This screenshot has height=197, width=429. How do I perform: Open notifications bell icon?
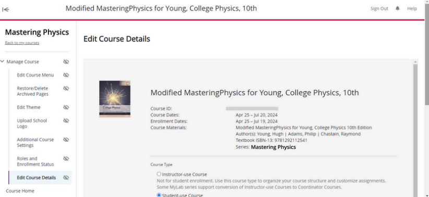(398, 8)
